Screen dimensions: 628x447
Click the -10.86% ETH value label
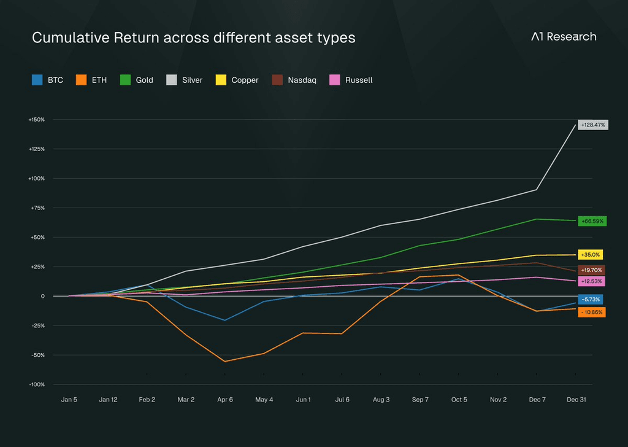click(592, 313)
